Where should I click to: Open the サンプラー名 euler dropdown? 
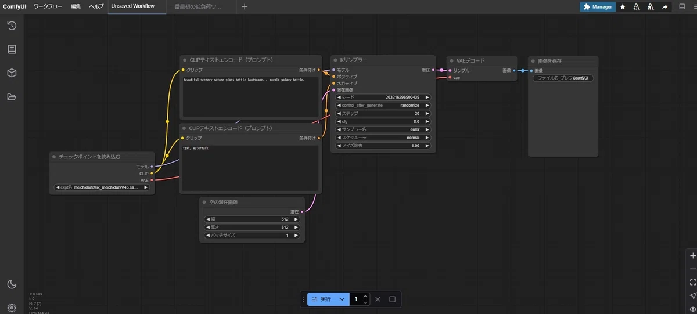[x=383, y=129]
